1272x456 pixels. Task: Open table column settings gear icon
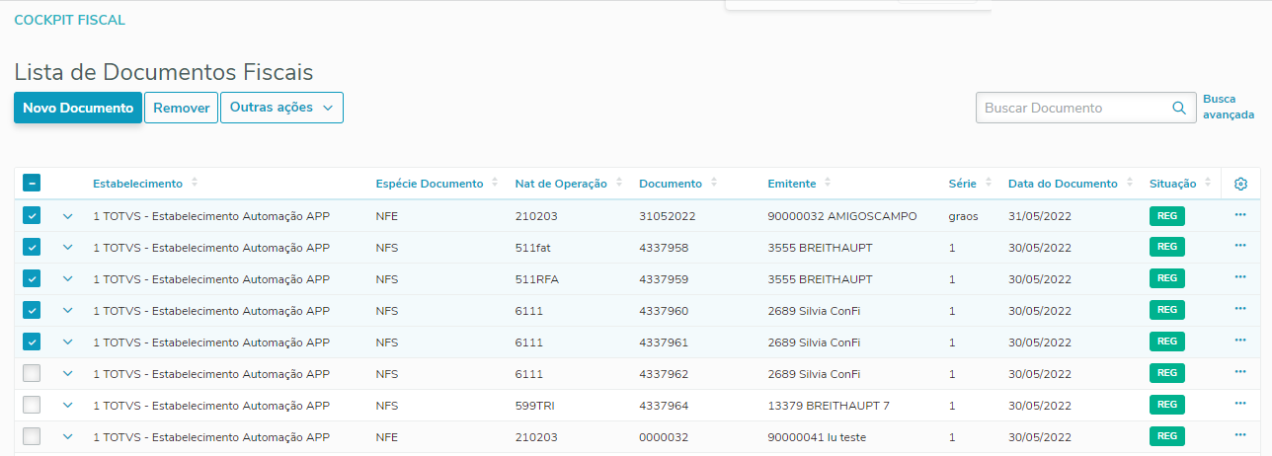(1240, 184)
